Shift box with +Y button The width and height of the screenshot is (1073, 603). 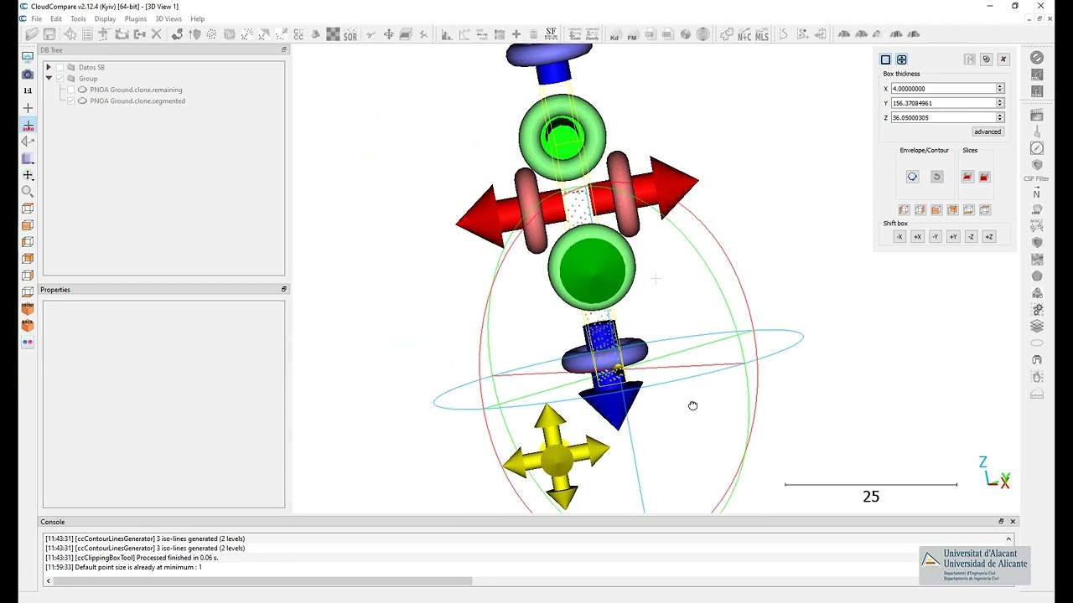(x=953, y=237)
